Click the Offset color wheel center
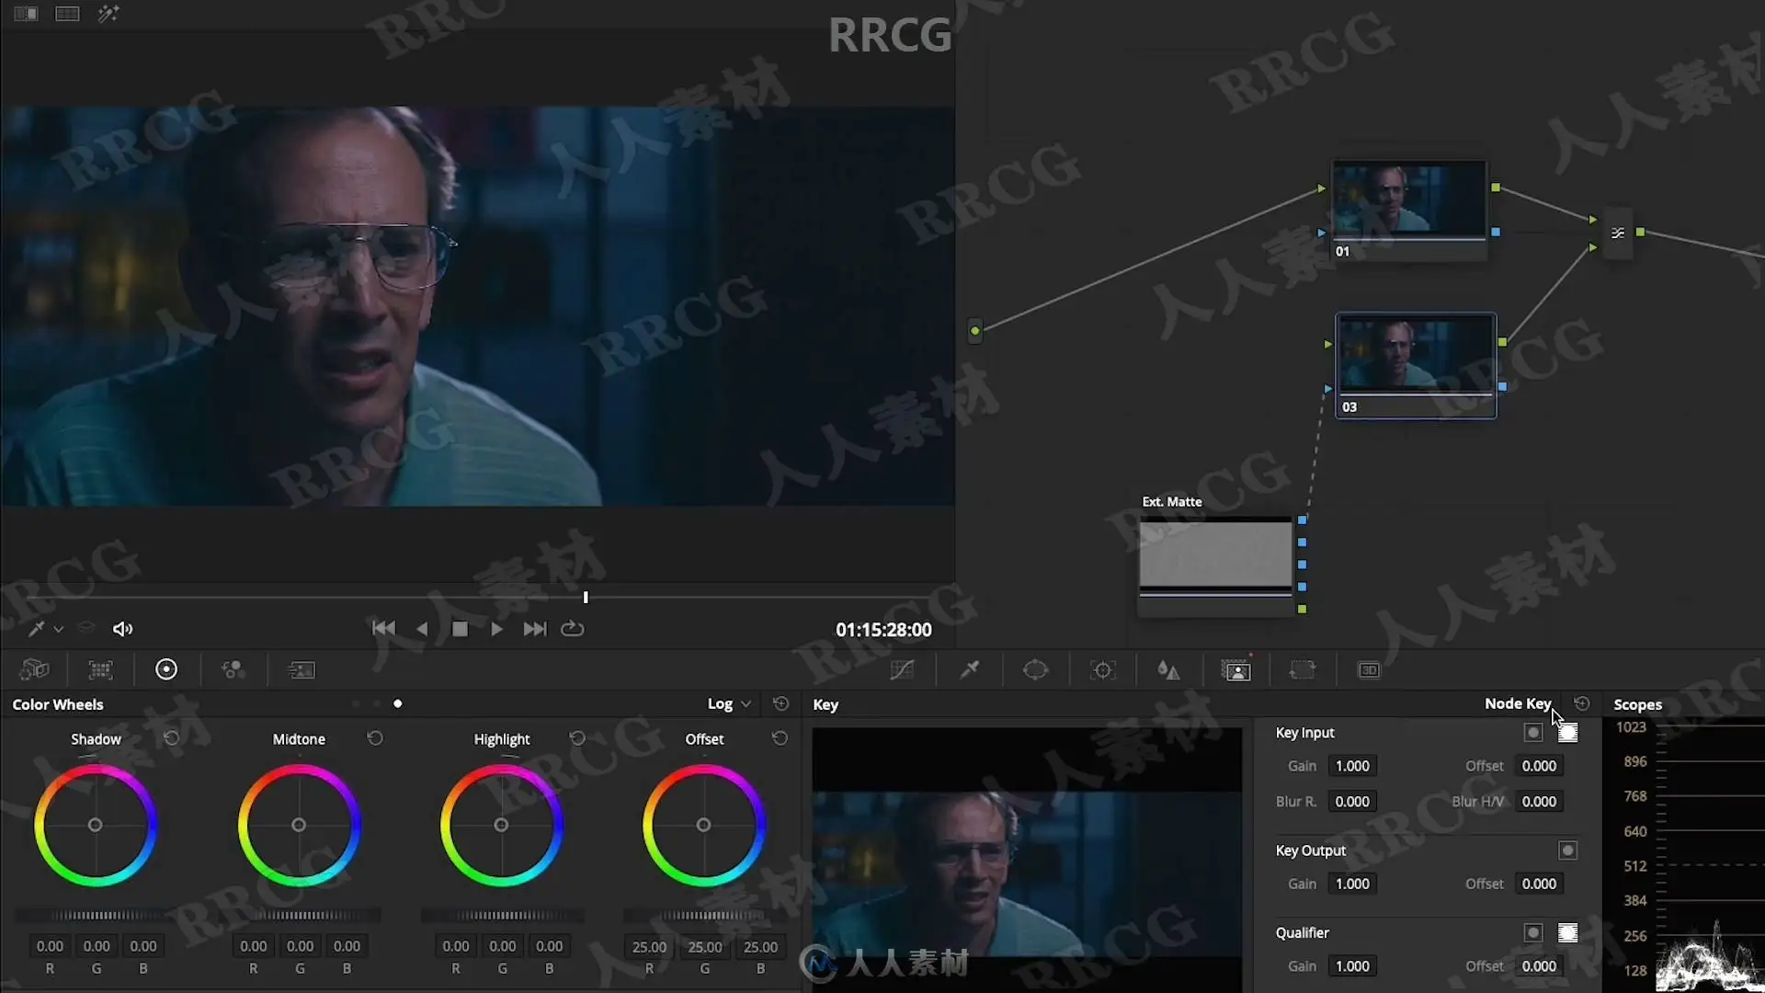 point(703,825)
